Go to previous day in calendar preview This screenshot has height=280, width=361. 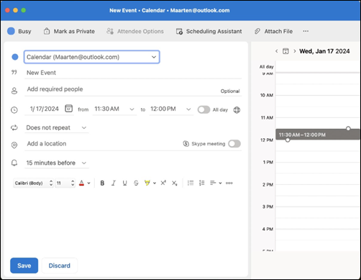tap(277, 51)
